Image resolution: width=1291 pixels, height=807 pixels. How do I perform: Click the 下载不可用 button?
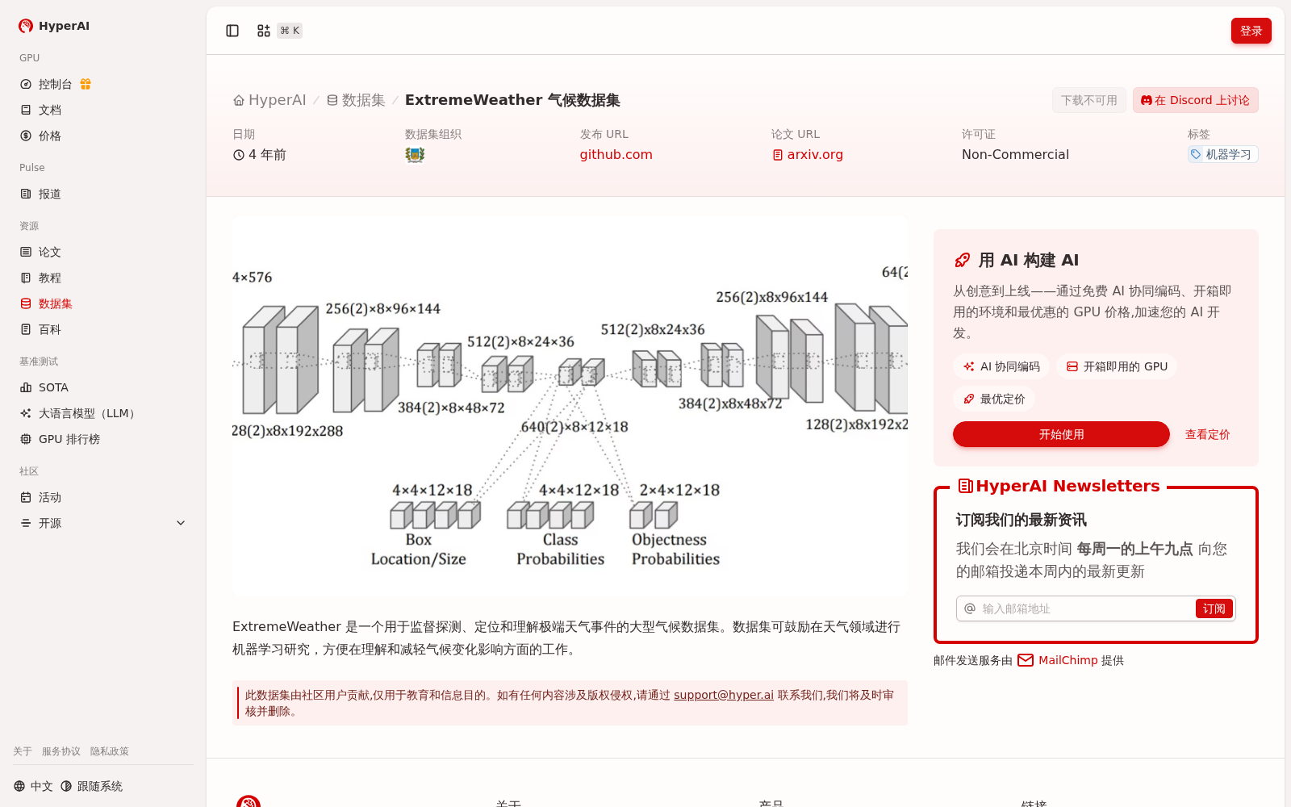pos(1089,100)
